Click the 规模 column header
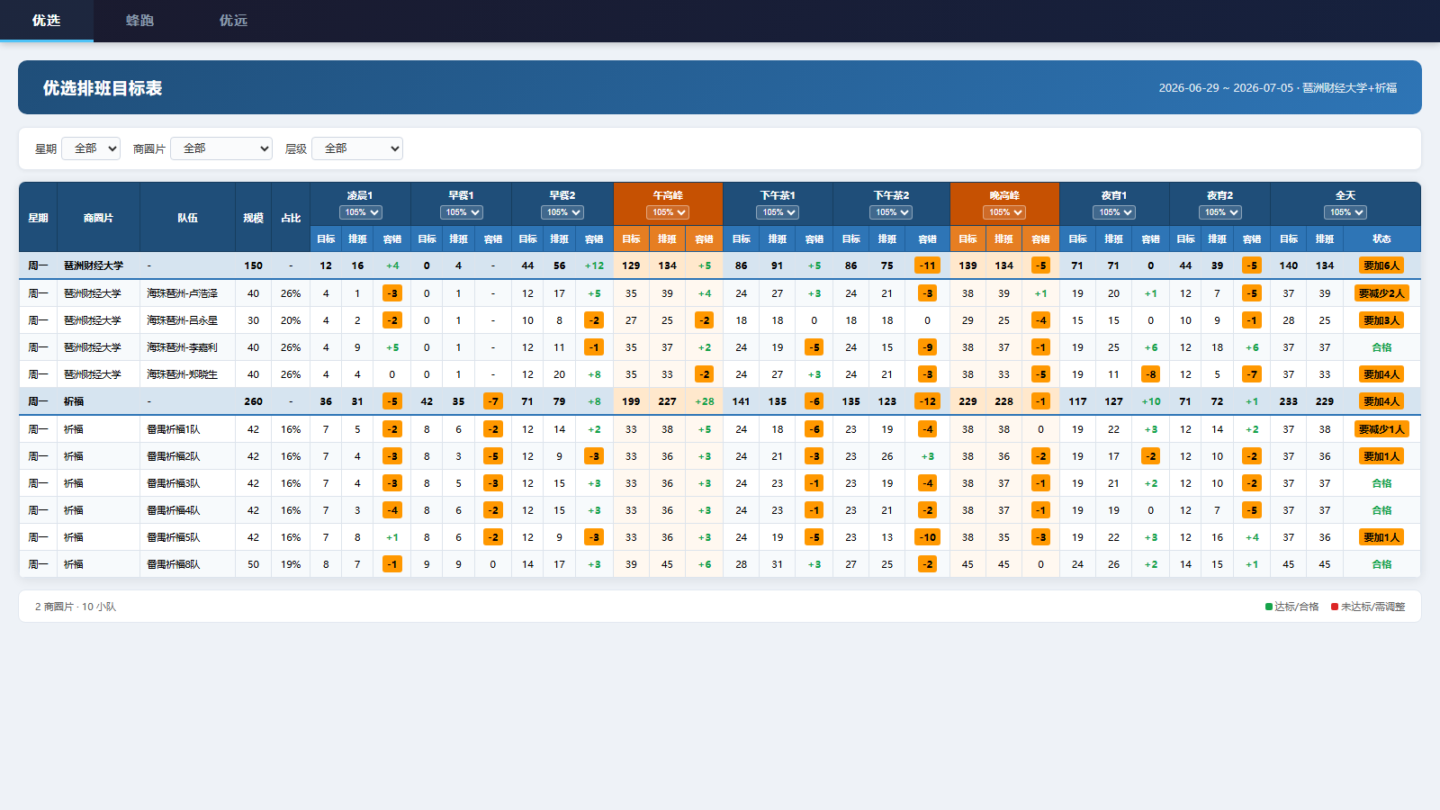This screenshot has width=1440, height=810. pyautogui.click(x=253, y=218)
